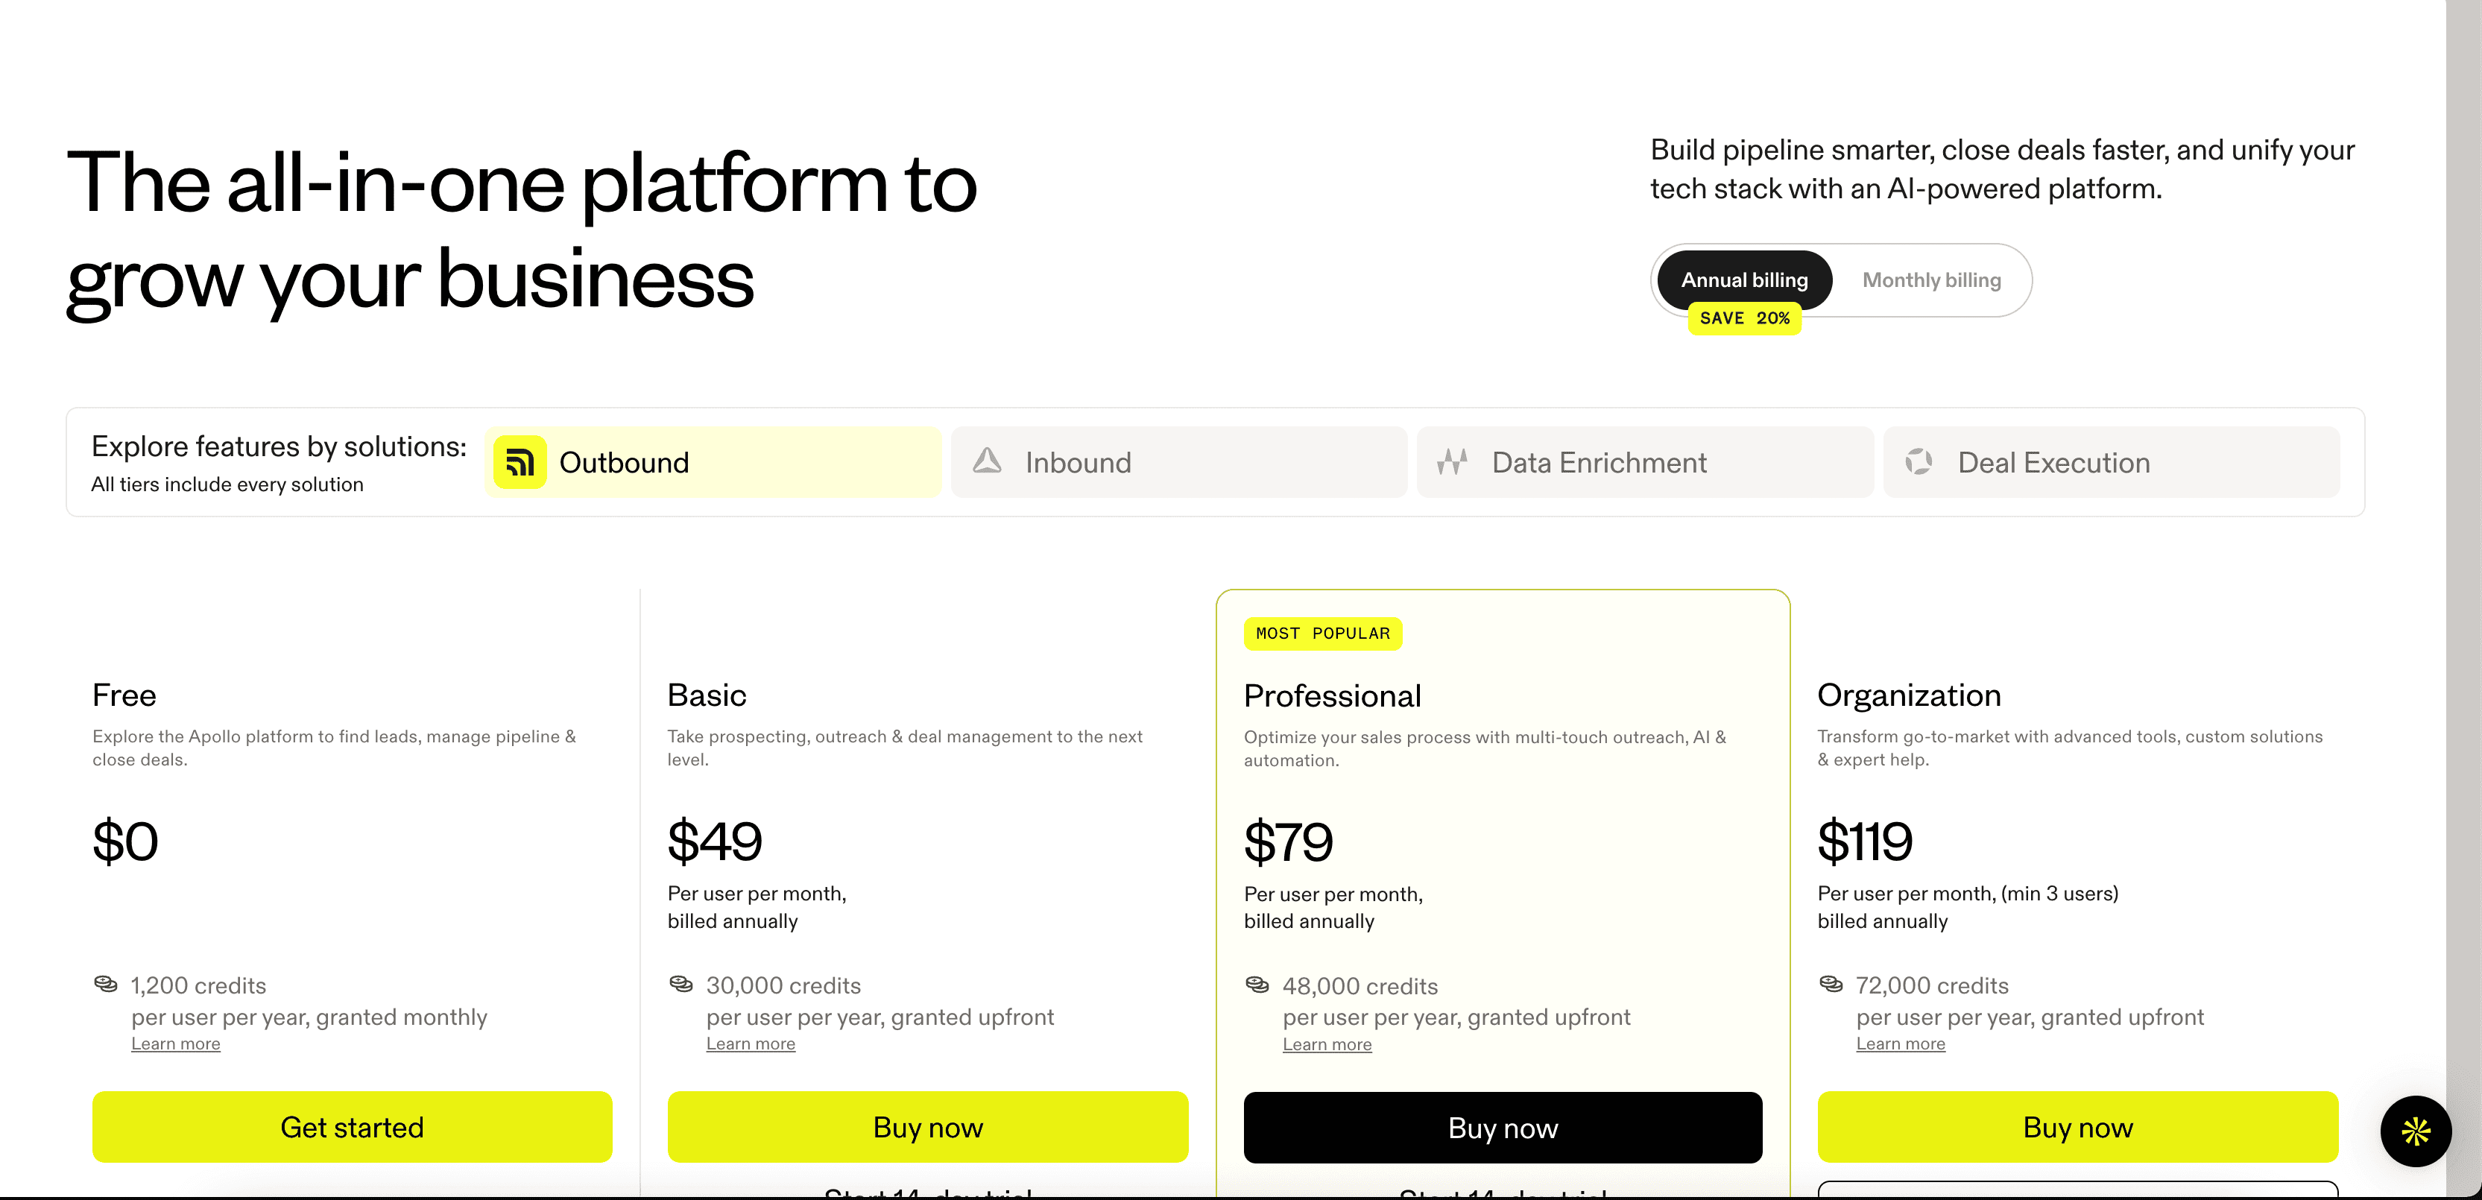Select the Inbound solution tab
Screen dimensions: 2482x1200
point(1178,463)
